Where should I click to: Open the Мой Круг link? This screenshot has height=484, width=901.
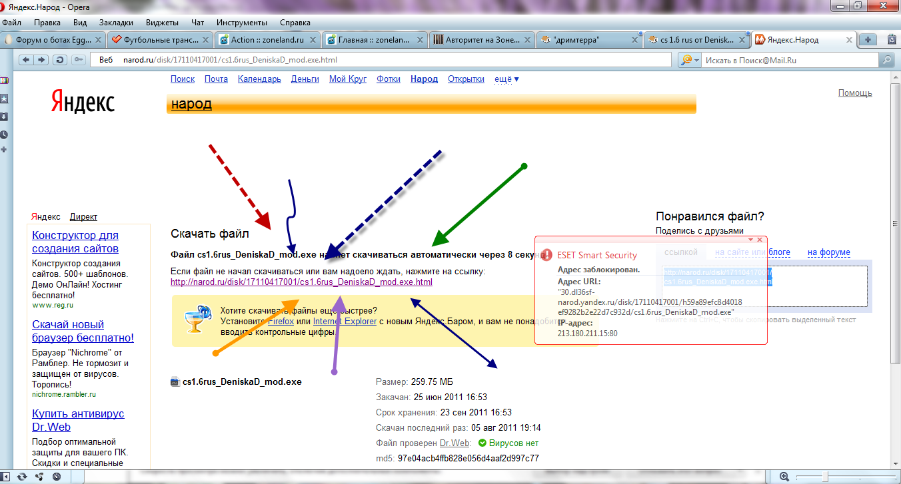tap(348, 79)
